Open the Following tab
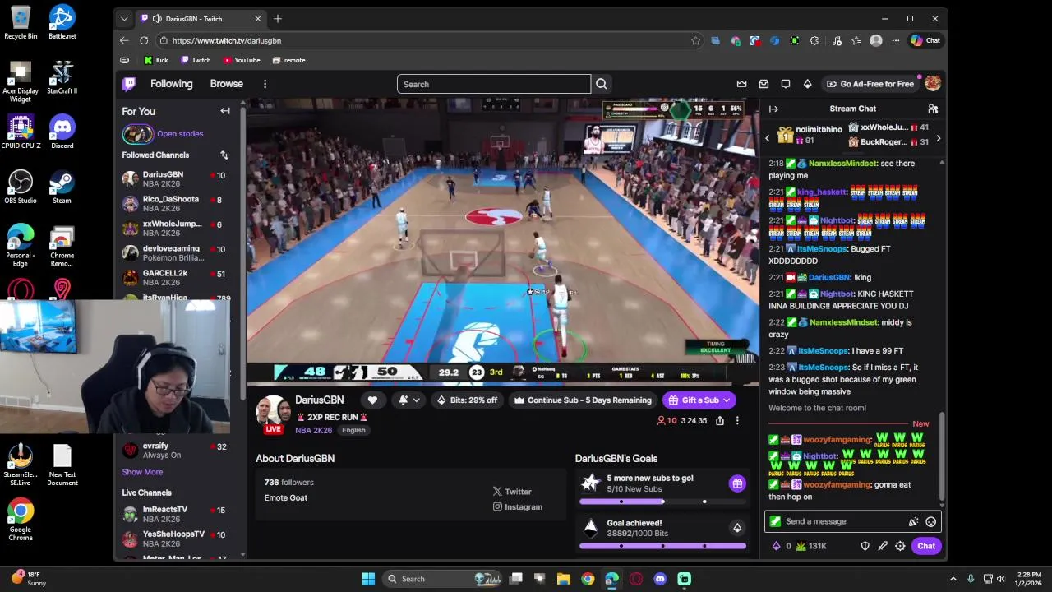This screenshot has width=1052, height=592. (x=171, y=84)
